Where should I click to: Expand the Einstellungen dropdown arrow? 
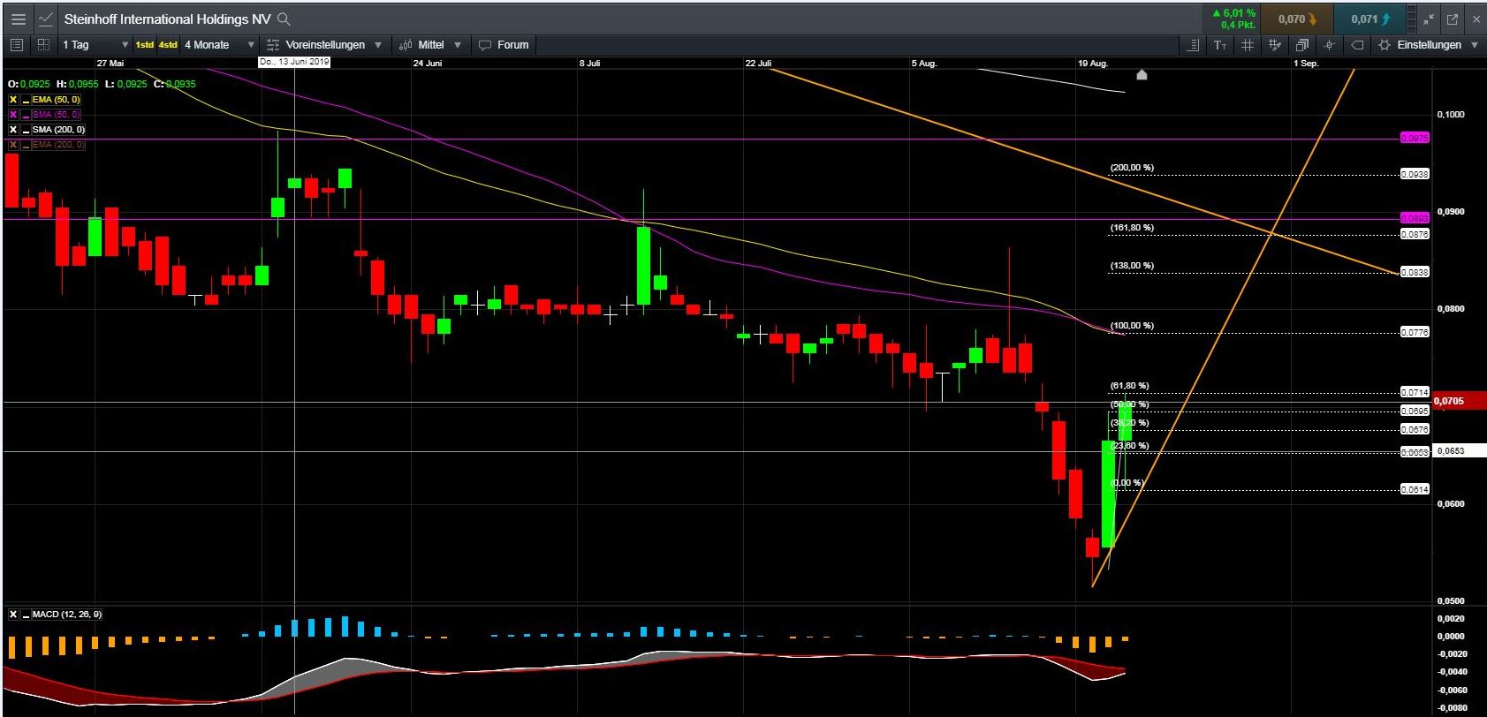1474,44
